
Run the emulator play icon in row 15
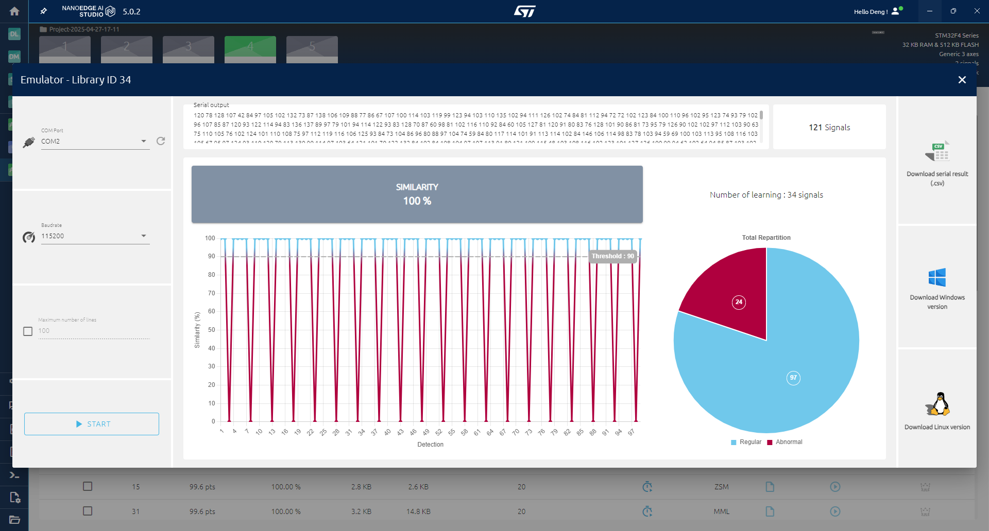coord(835,486)
